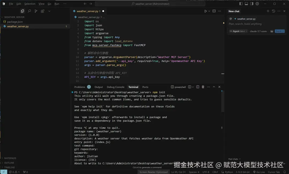Screen dimensions: 289x174
Task: Change indentation via Spaces: 4
Action: click(194, 172)
